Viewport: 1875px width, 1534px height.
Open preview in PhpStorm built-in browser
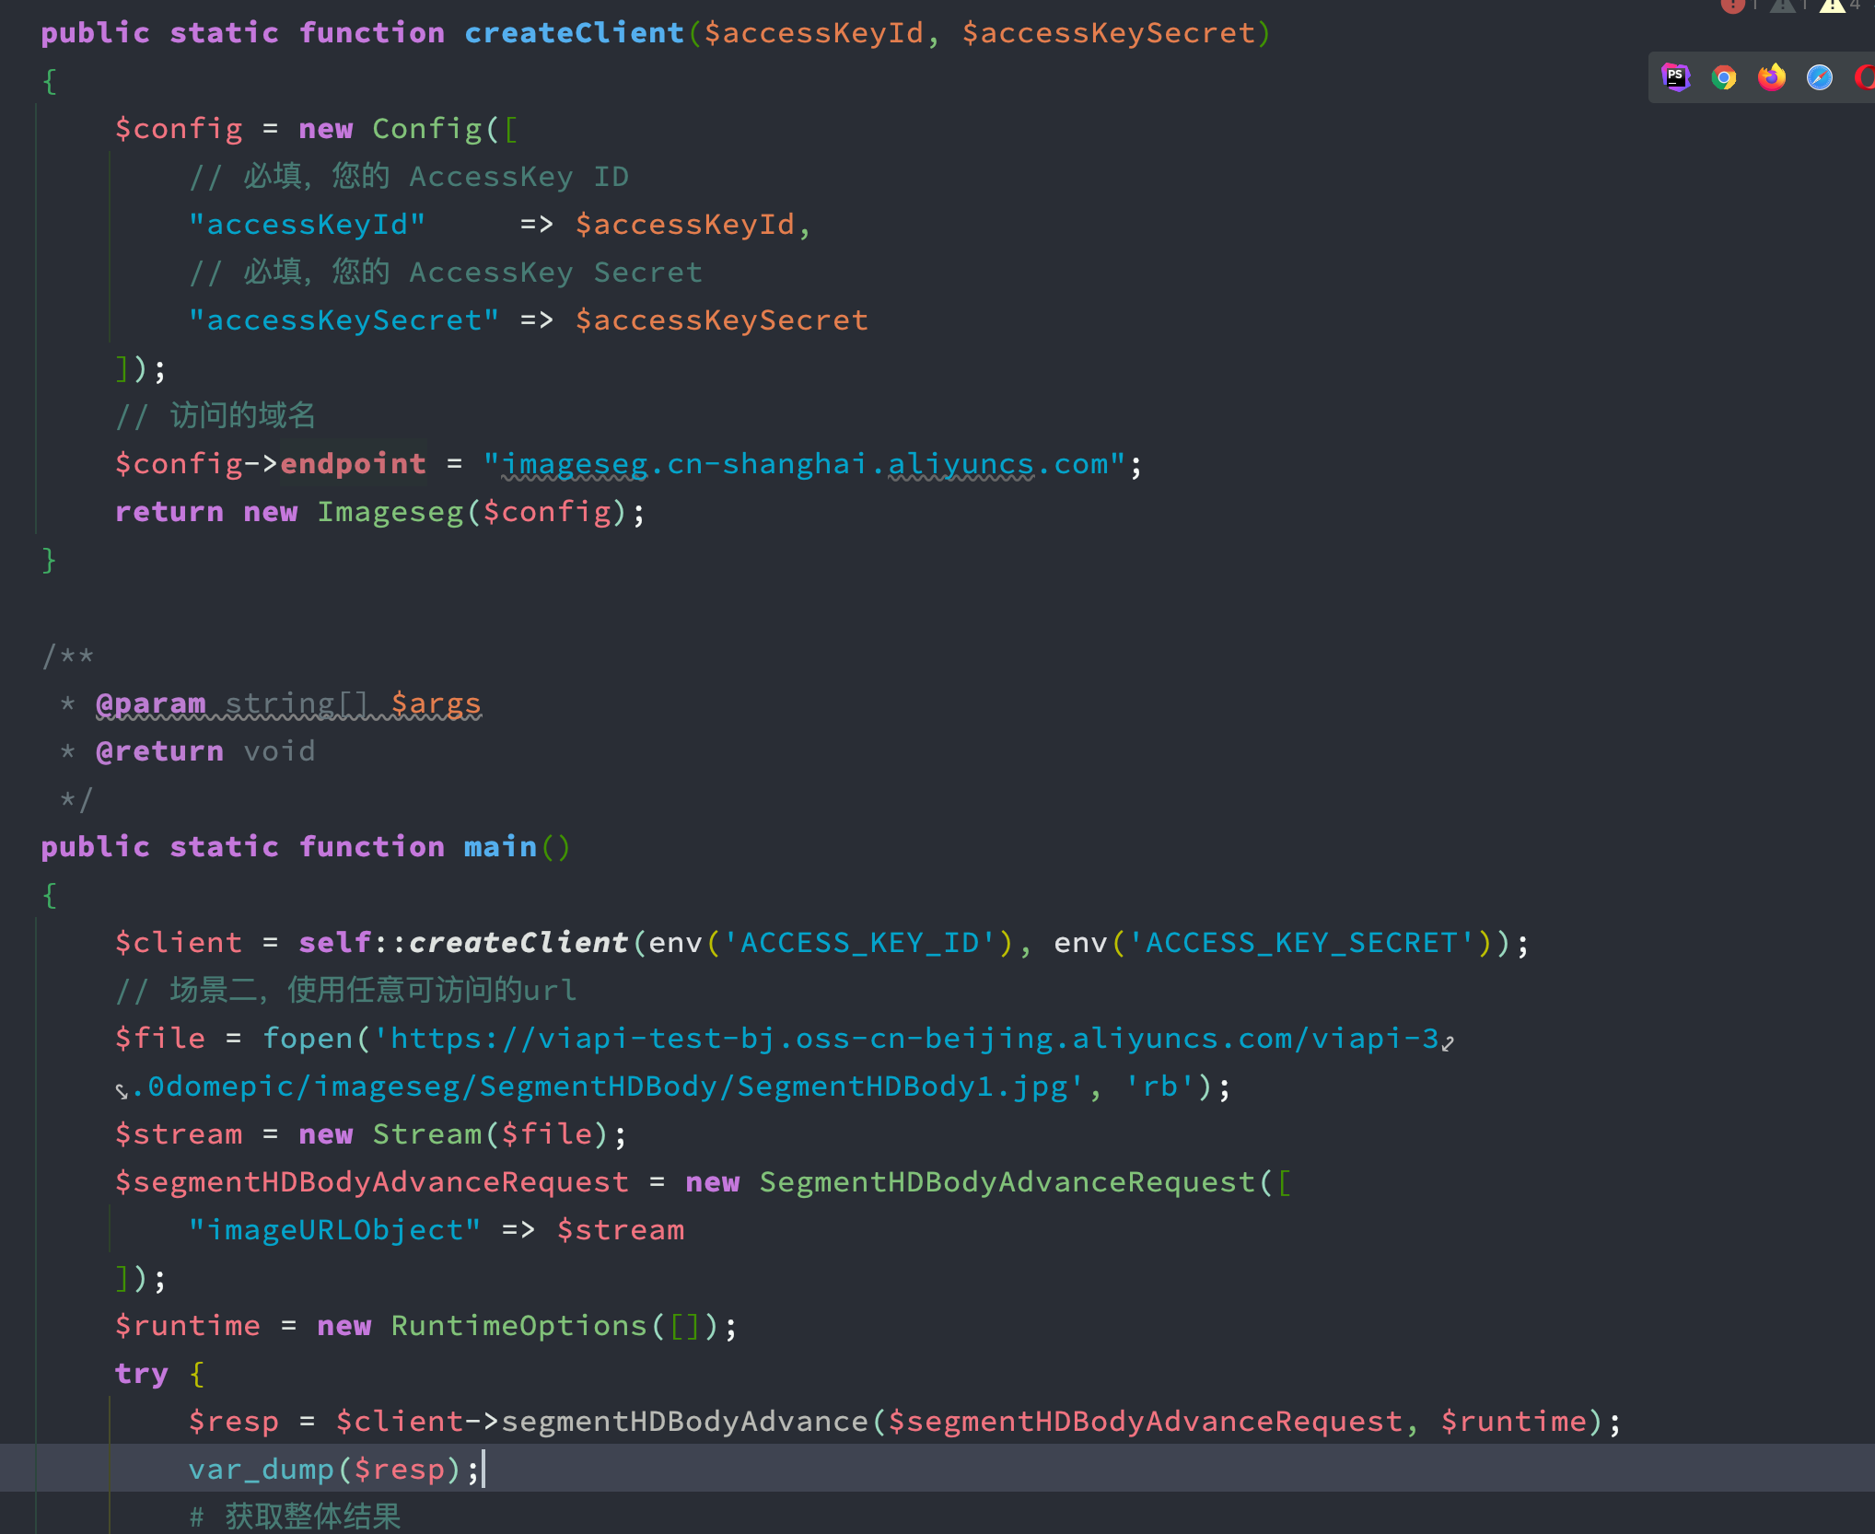pyautogui.click(x=1675, y=77)
